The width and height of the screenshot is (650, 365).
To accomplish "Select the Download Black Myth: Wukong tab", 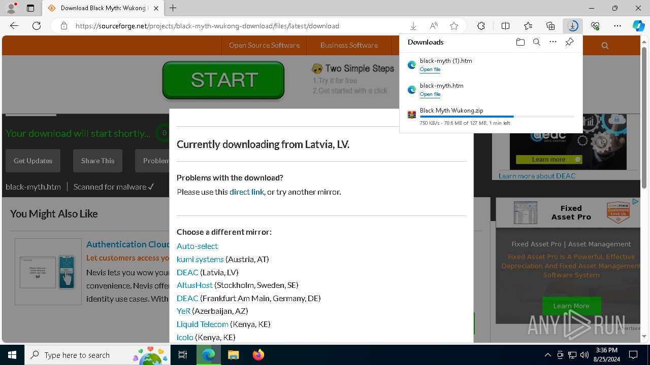I will (x=103, y=8).
